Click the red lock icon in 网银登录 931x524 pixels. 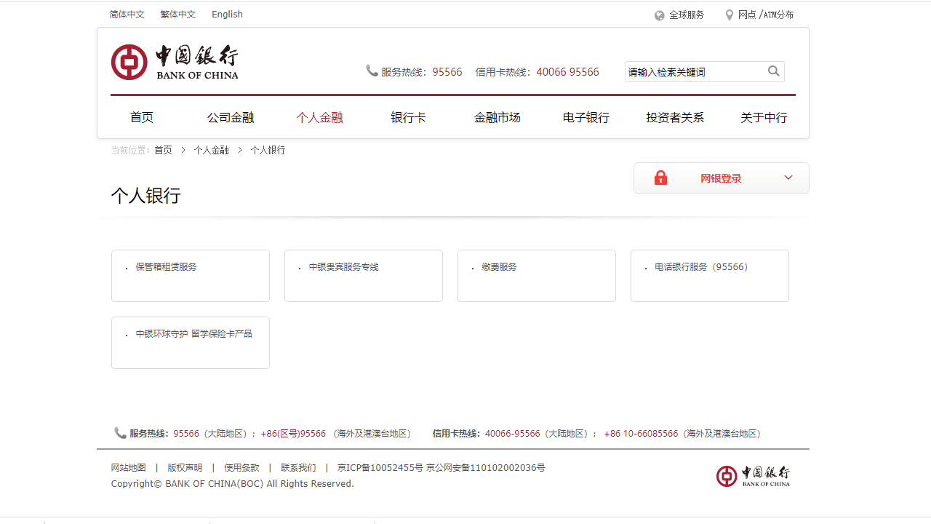click(x=660, y=178)
